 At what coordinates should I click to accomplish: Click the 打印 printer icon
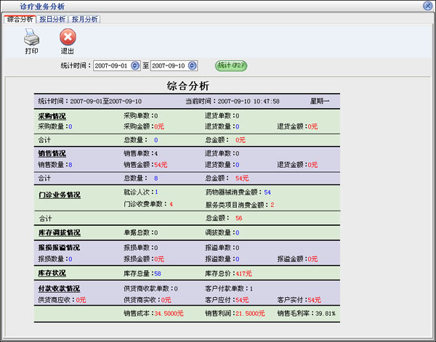(x=31, y=37)
